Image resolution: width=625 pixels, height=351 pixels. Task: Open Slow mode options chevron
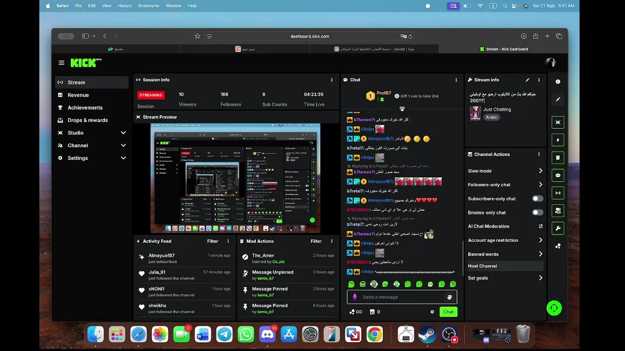(541, 171)
